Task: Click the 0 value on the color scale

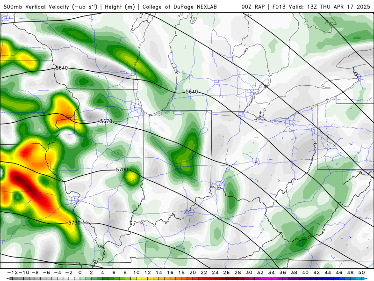Action: [x=80, y=273]
